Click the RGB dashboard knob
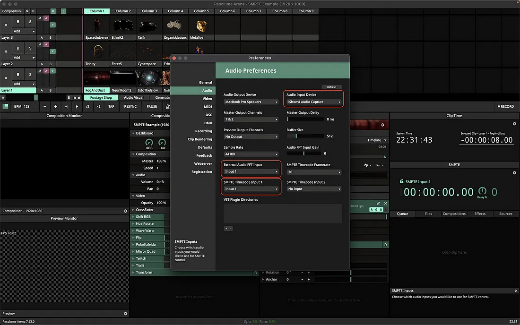The image size is (520, 325). 149,142
